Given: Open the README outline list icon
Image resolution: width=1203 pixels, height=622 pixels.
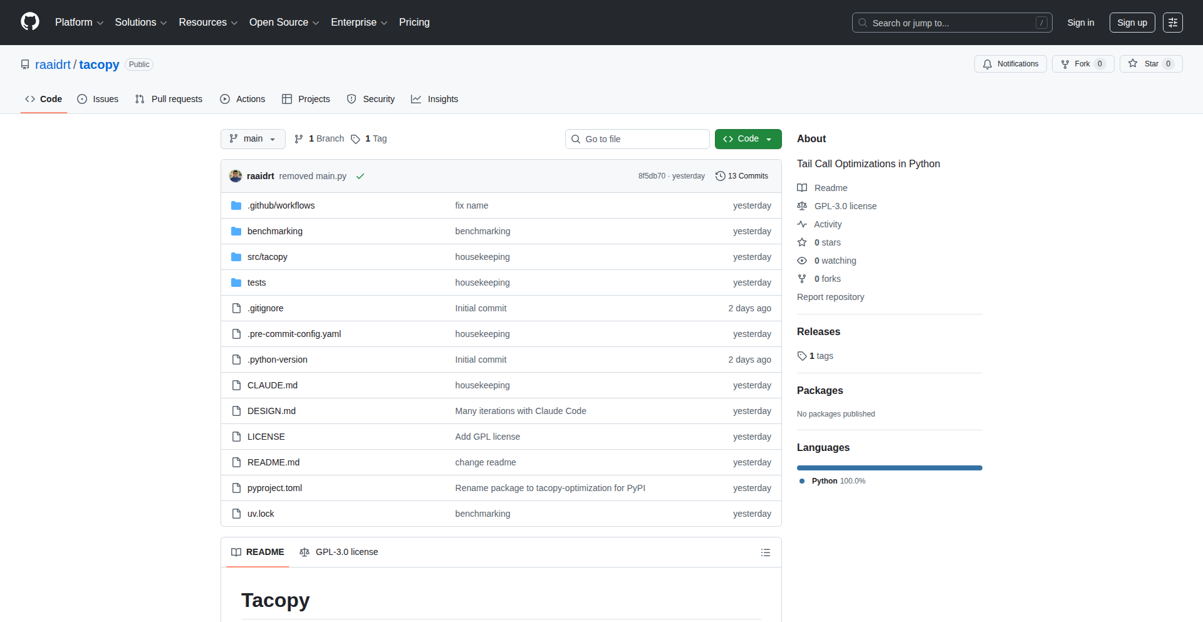Looking at the screenshot, I should (x=765, y=552).
